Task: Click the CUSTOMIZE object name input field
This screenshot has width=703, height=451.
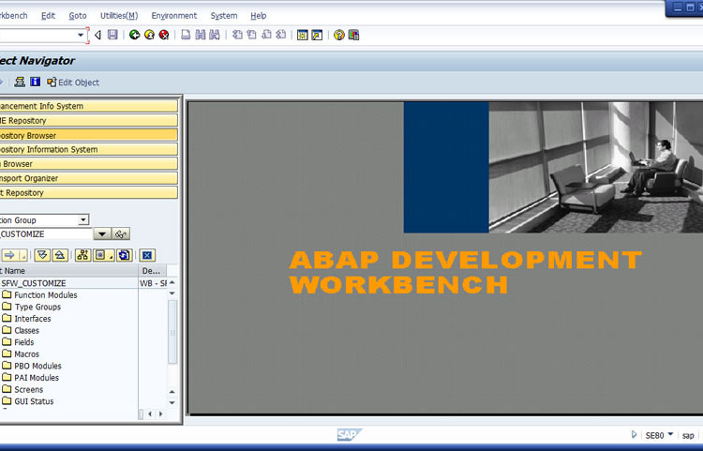Action: tap(46, 234)
